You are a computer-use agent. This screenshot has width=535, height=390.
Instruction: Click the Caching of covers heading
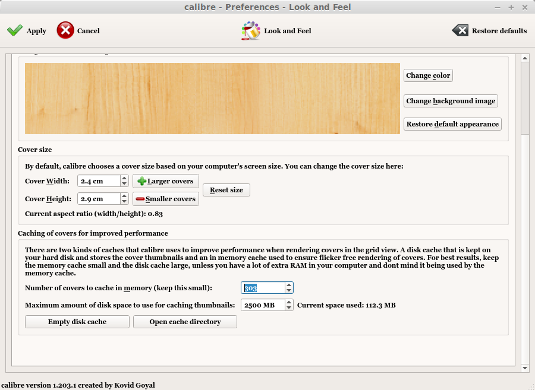click(x=93, y=233)
